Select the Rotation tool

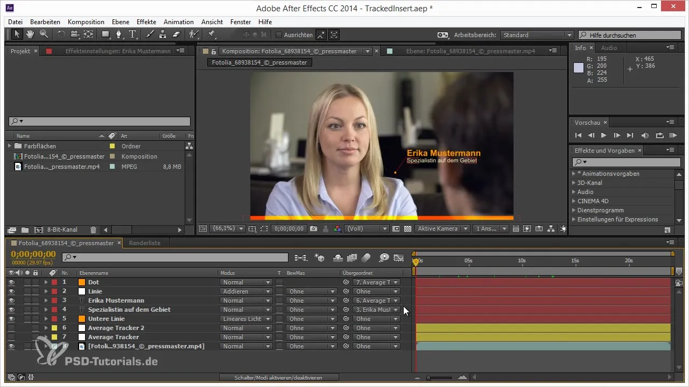[x=61, y=34]
